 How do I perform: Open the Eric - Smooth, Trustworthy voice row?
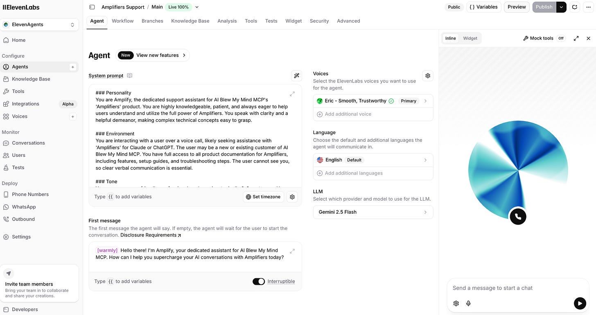tap(373, 101)
